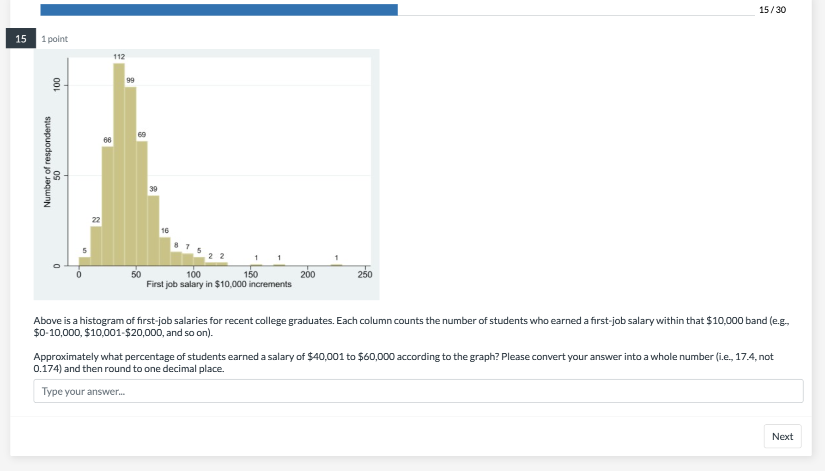This screenshot has width=825, height=471.
Task: Click the answer input field
Action: click(x=418, y=391)
